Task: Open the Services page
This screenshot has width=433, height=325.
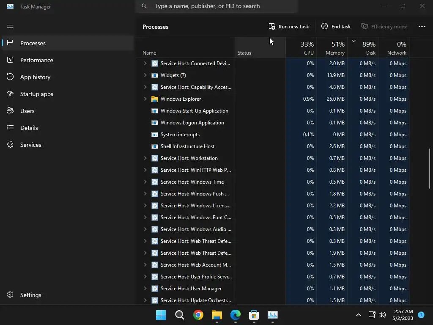Action: pyautogui.click(x=67, y=145)
